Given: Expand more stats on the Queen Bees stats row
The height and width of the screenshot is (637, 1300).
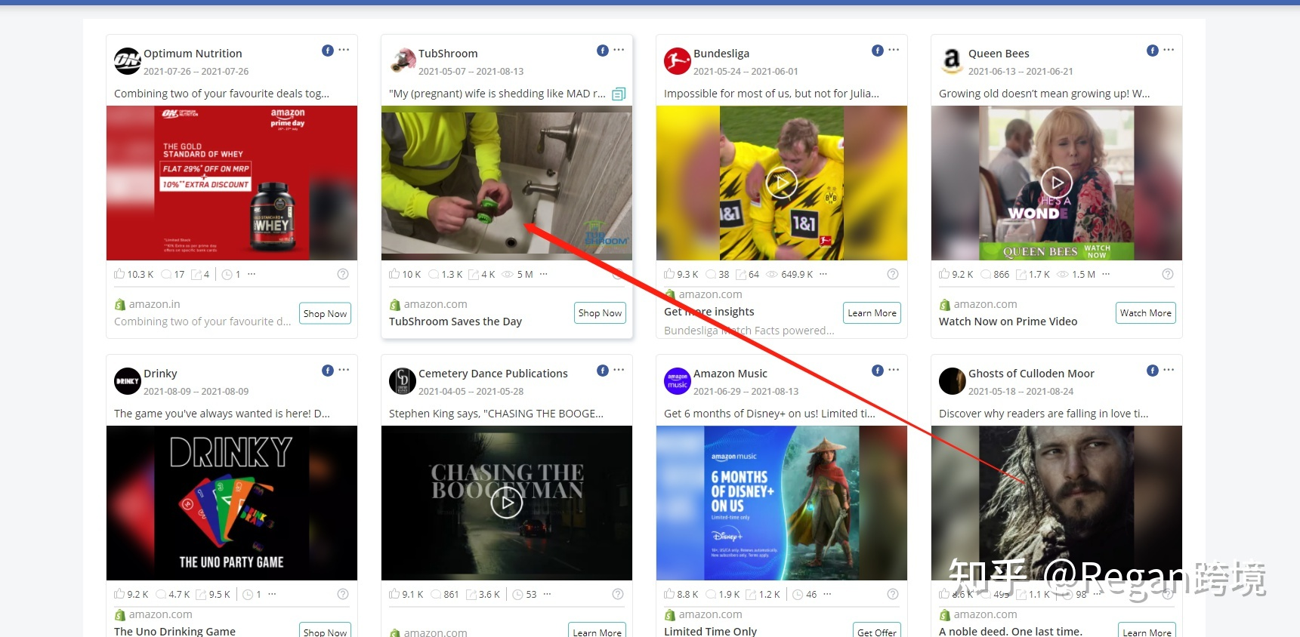Looking at the screenshot, I should (x=1106, y=274).
